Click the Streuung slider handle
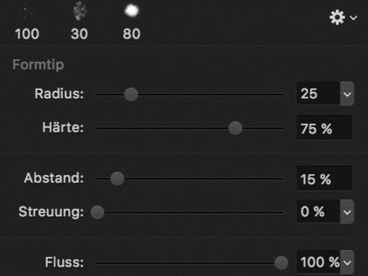368x276 pixels. coord(97,212)
